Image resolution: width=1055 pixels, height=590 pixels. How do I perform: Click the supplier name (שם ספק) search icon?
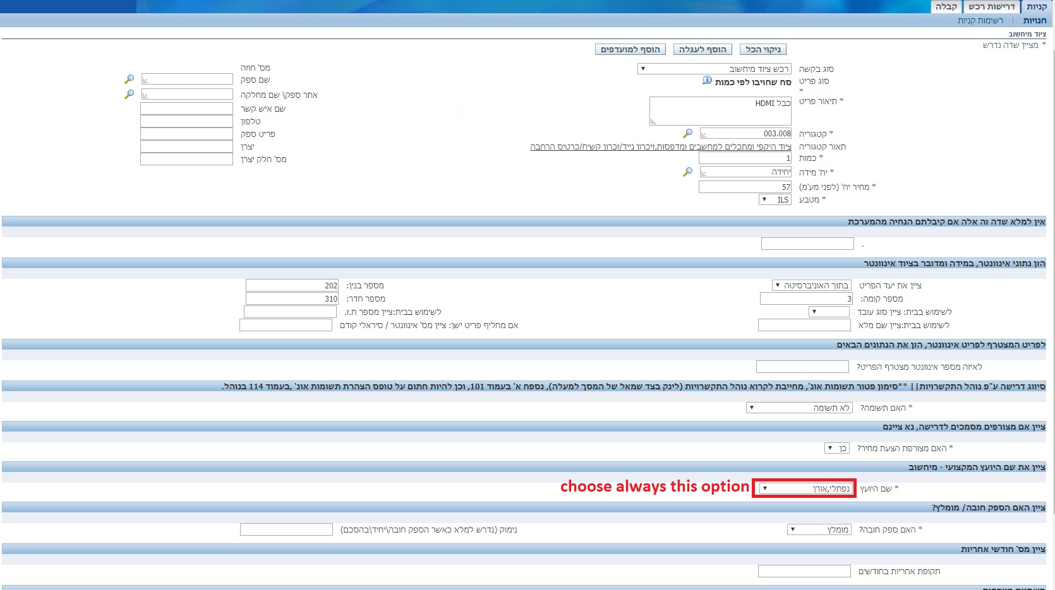pos(129,80)
